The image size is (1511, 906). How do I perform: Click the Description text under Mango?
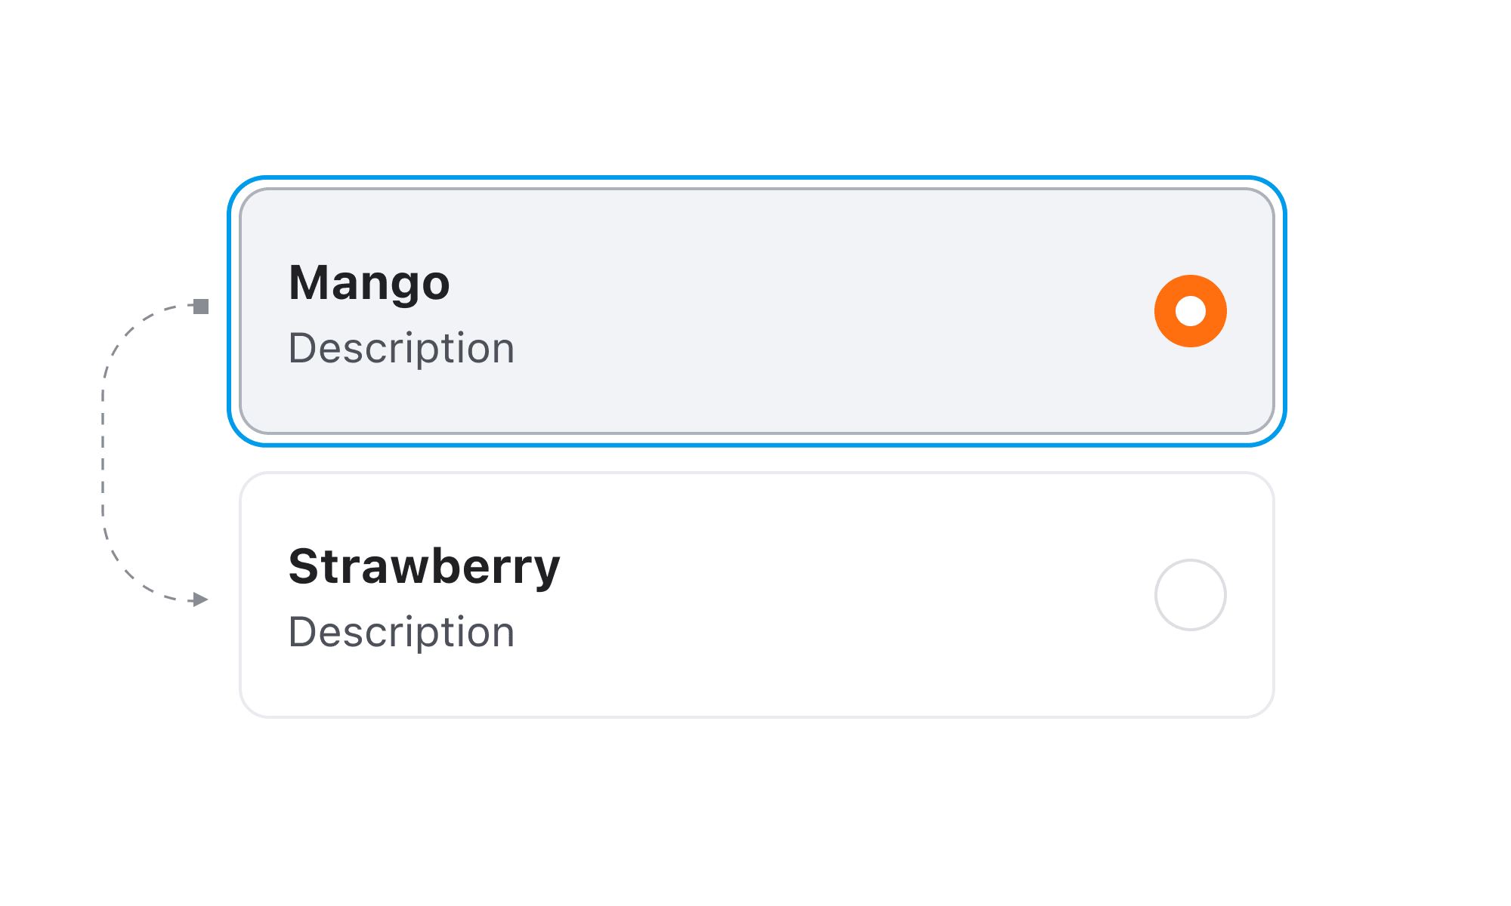click(x=401, y=349)
